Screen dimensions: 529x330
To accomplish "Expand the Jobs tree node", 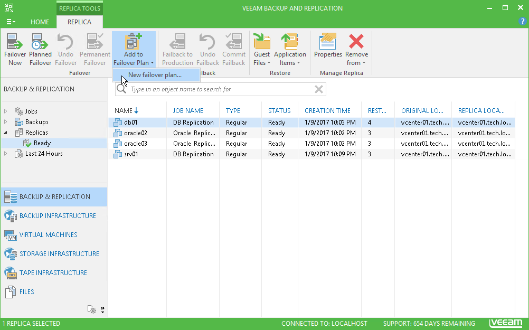I will coord(5,111).
